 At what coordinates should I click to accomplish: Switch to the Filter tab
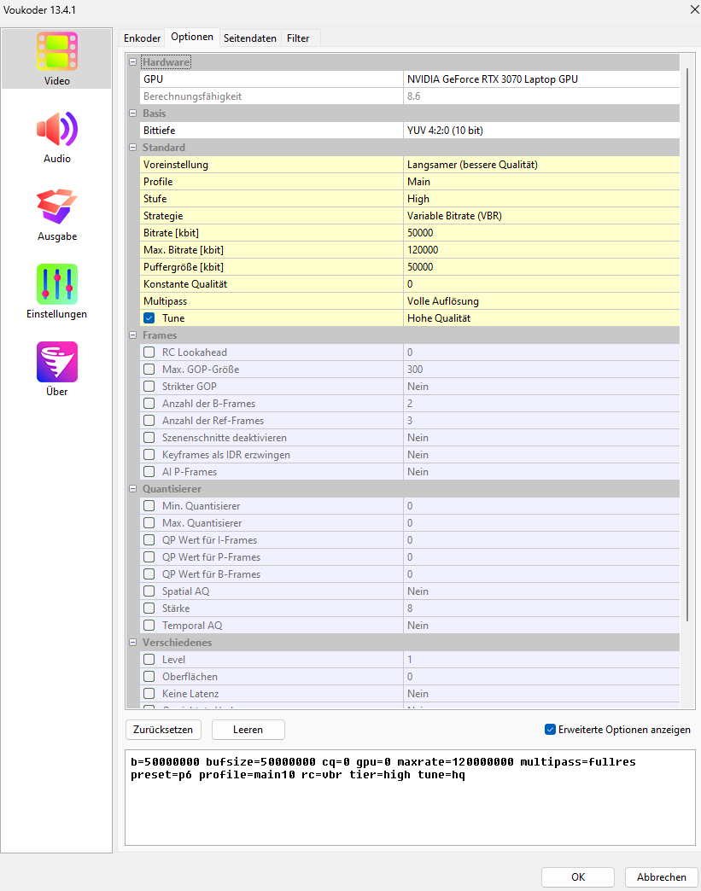tap(298, 38)
